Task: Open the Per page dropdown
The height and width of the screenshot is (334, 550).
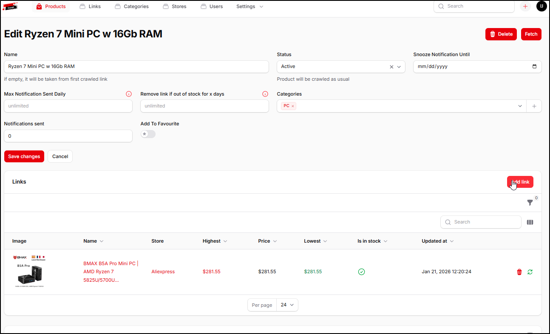Action: (287, 305)
